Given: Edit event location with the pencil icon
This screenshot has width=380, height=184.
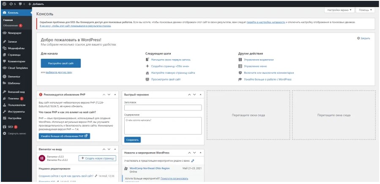Looking at the screenshot, I should point(193,160).
